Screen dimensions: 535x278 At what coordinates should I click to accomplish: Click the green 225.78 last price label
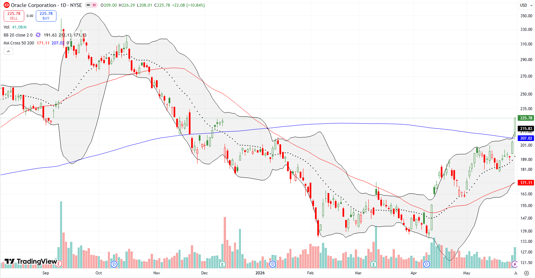point(526,118)
